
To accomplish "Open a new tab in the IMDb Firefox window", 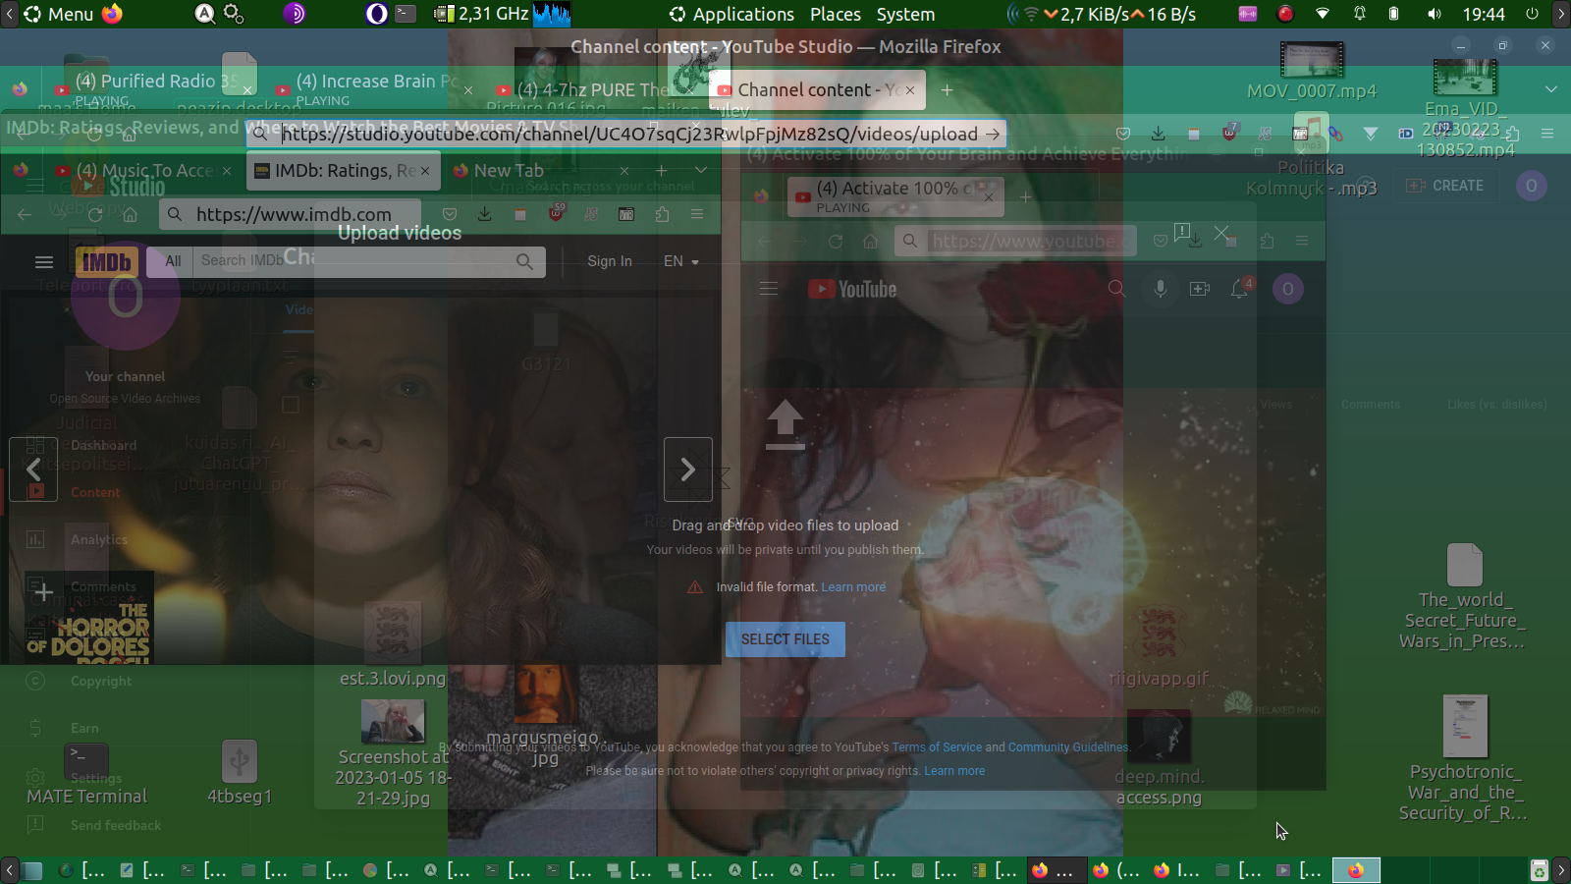I will 662,171.
